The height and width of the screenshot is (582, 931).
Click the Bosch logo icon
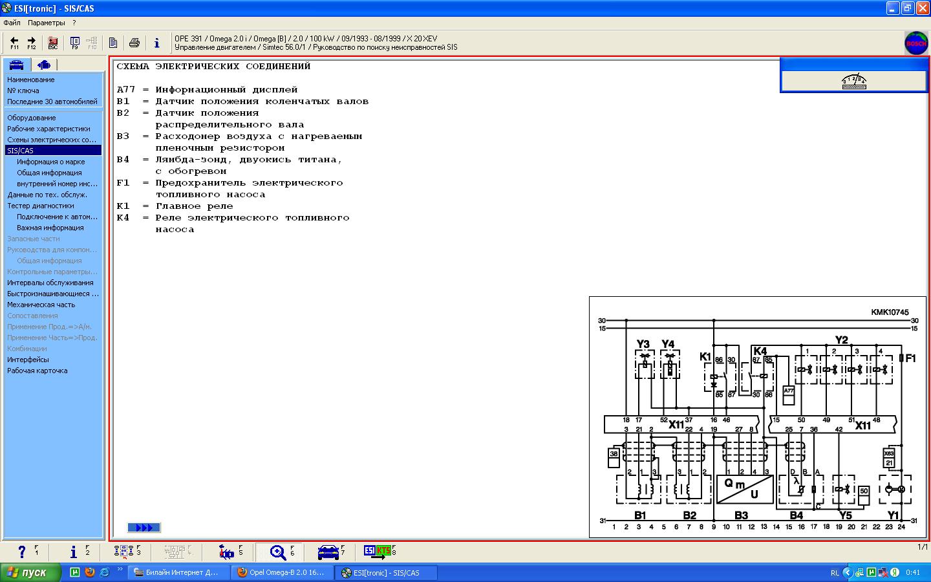tap(916, 43)
